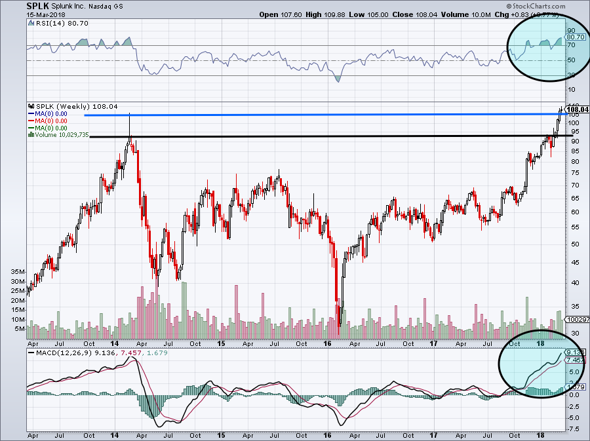Click the 'Nasdaq GS' exchange label
This screenshot has width=590, height=441.
click(x=106, y=7)
